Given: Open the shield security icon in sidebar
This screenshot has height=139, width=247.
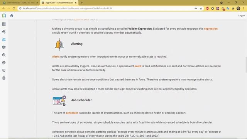Looking at the screenshot, I should coord(4,70).
